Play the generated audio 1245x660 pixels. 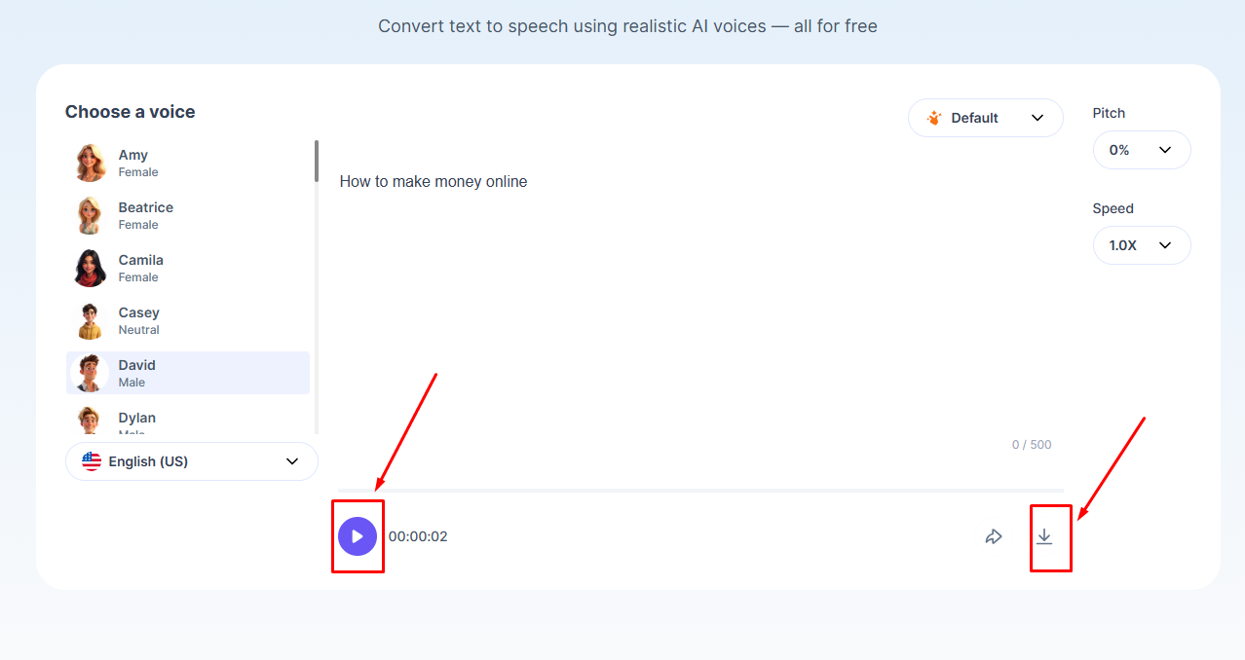coord(357,535)
